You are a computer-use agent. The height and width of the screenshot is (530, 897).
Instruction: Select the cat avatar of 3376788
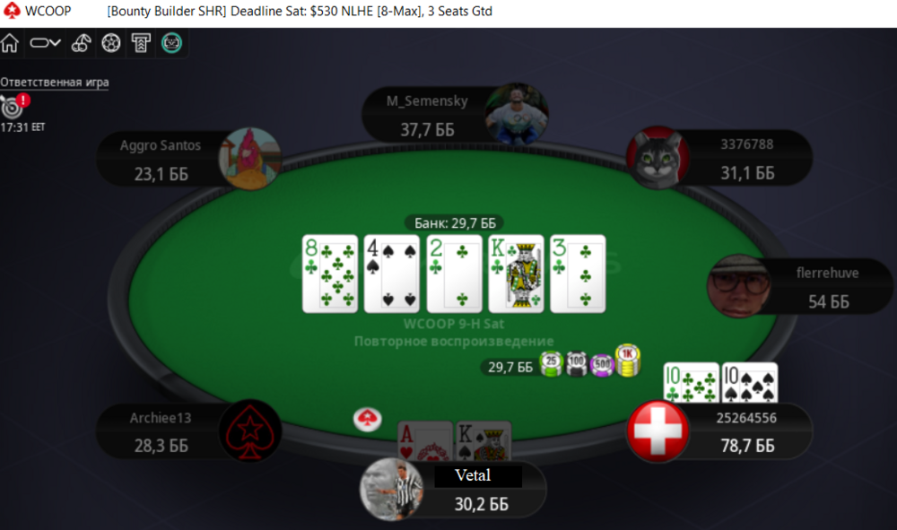coord(658,158)
